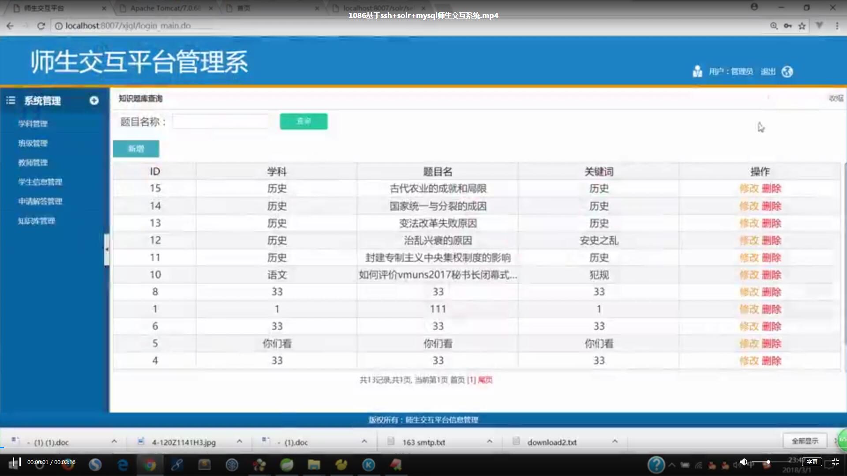Show system tray hidden icons chevron
Viewport: 847px width, 476px height.
[672, 465]
